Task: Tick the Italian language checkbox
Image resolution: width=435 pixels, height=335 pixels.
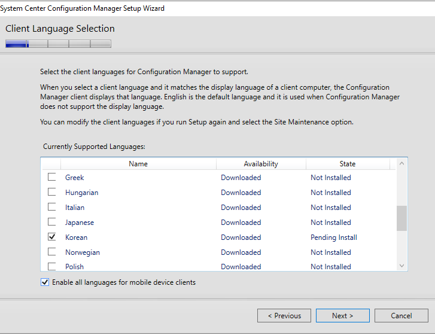Action: point(52,207)
